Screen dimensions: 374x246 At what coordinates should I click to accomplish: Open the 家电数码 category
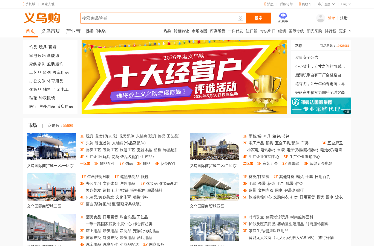(x=38, y=55)
